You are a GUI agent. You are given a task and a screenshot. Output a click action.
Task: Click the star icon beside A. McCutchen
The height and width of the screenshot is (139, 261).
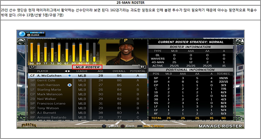point(70,75)
